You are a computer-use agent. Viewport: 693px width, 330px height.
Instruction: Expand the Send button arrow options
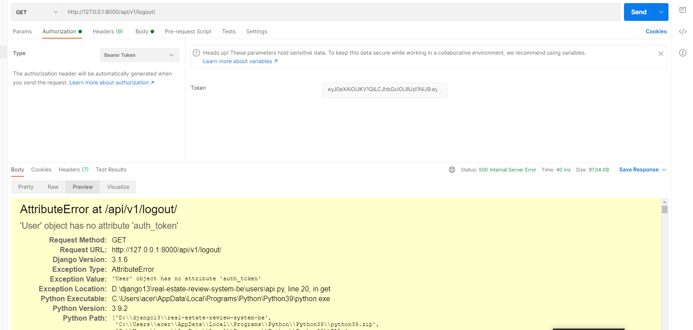tap(661, 12)
